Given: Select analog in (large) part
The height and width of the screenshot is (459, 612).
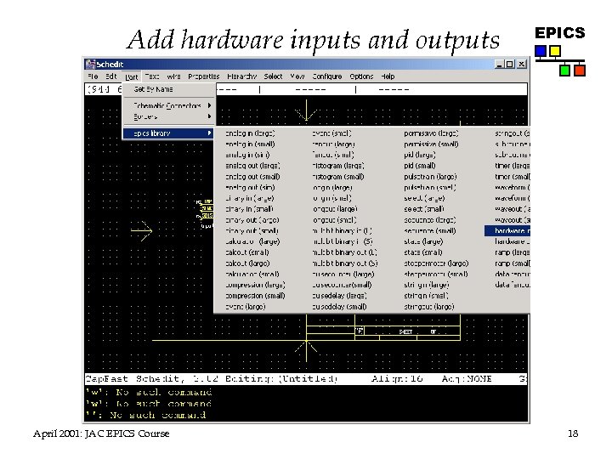Looking at the screenshot, I should [250, 133].
